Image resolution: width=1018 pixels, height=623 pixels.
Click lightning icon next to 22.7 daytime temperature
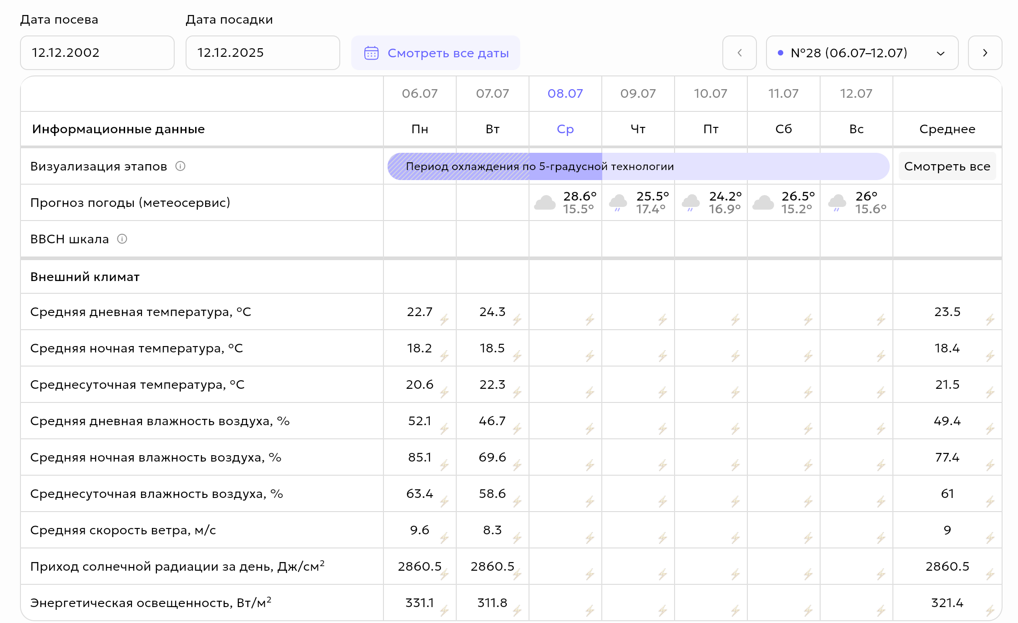tap(444, 320)
